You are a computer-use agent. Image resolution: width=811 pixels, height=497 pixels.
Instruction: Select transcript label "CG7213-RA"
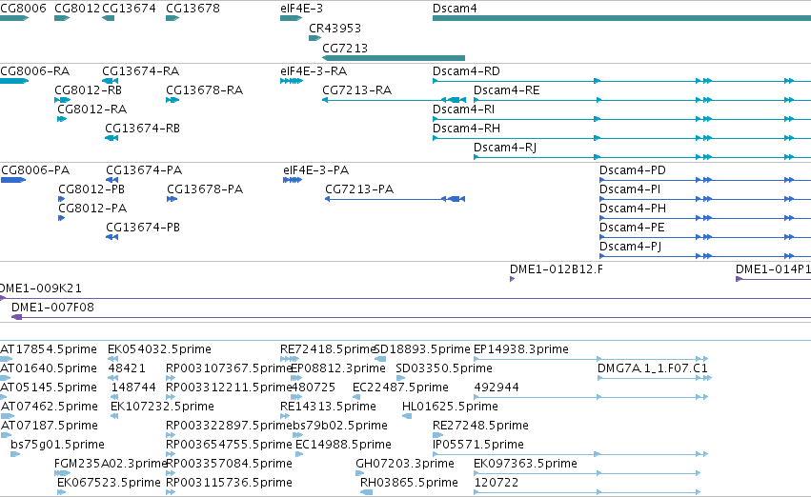356,90
